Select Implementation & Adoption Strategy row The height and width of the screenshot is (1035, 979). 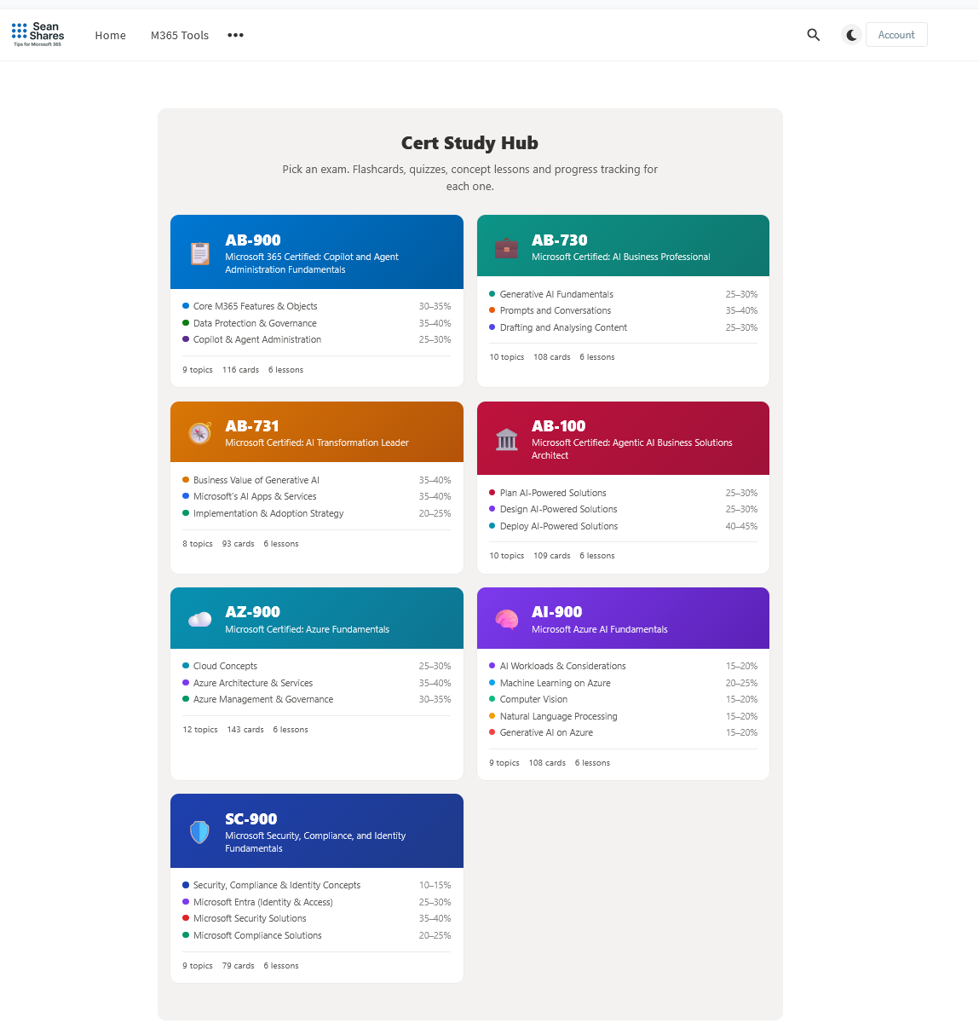(x=317, y=513)
